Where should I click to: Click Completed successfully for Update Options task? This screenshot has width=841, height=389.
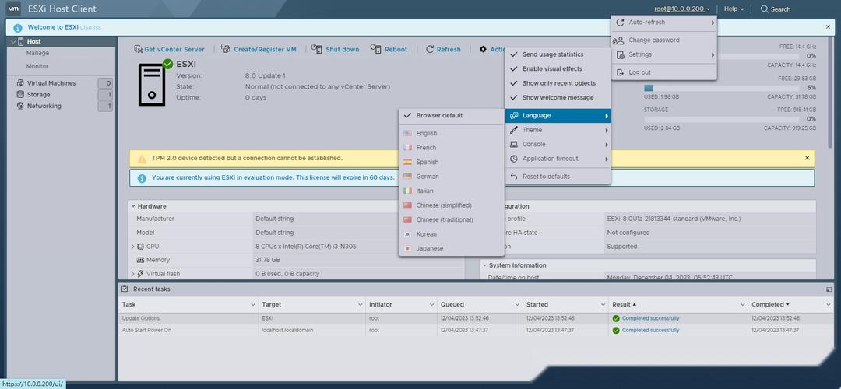[x=650, y=318]
